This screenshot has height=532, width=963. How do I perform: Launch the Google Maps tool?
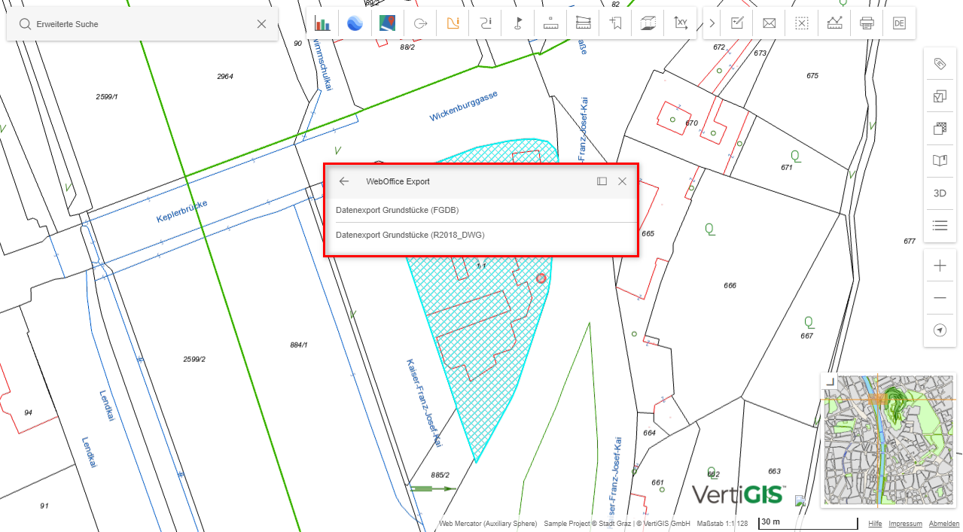point(387,23)
